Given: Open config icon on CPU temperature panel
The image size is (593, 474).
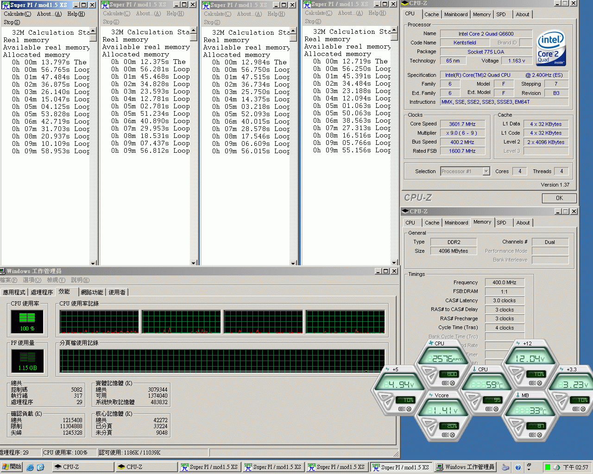Looking at the screenshot, I should point(488,409).
